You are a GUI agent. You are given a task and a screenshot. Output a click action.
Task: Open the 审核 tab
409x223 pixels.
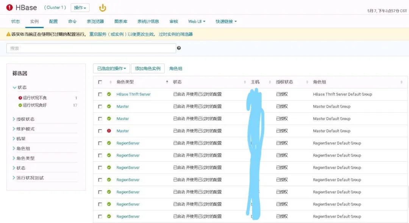point(173,21)
